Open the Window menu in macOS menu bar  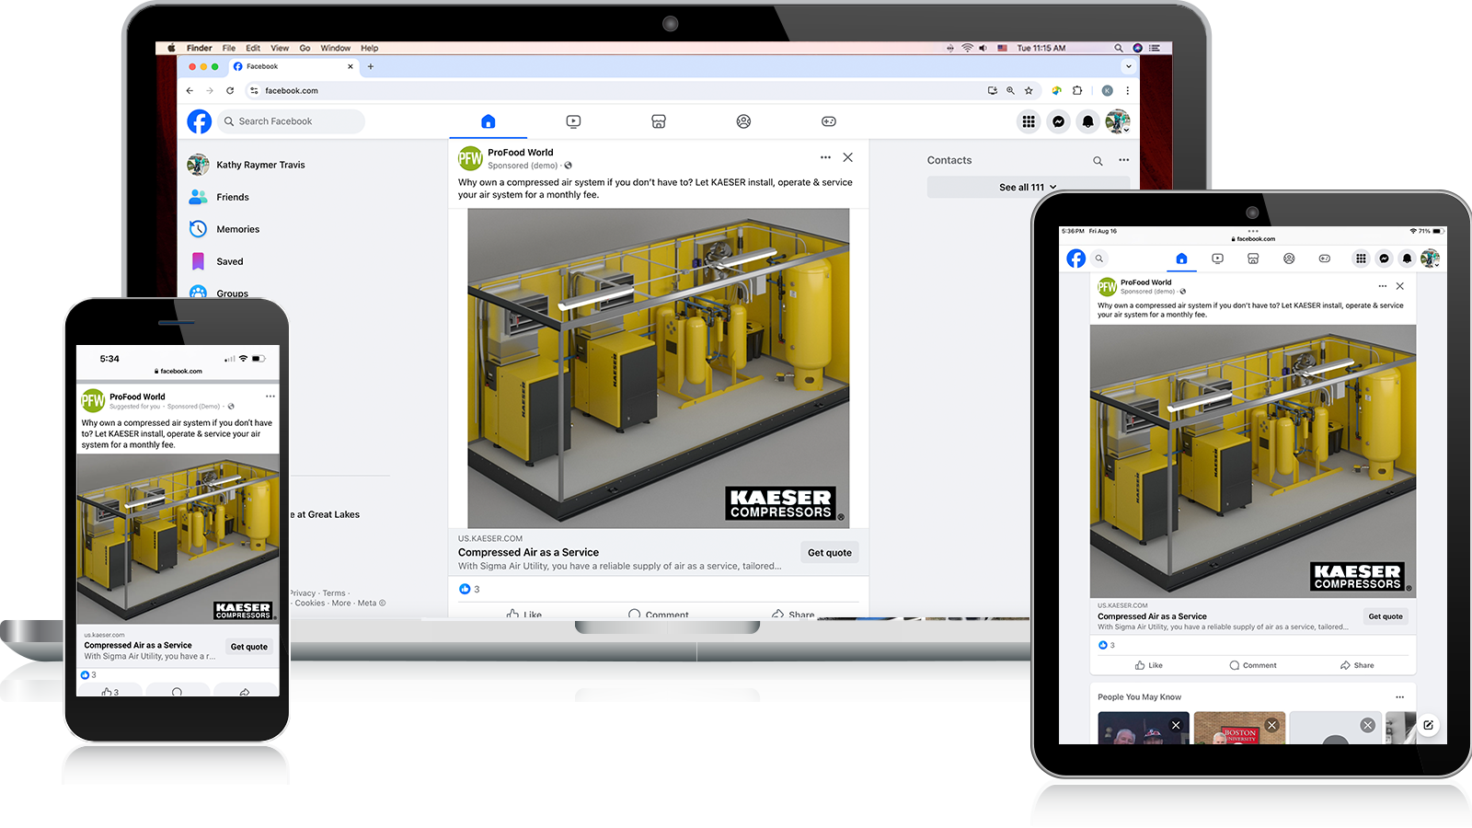point(335,48)
